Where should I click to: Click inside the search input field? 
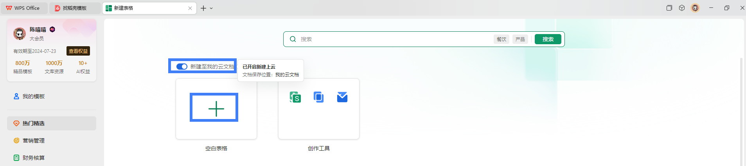point(391,39)
